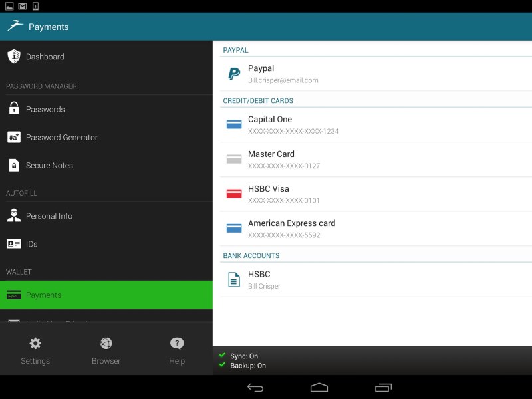Tap the blue Capital One card icon
This screenshot has height=399, width=532.
click(234, 124)
